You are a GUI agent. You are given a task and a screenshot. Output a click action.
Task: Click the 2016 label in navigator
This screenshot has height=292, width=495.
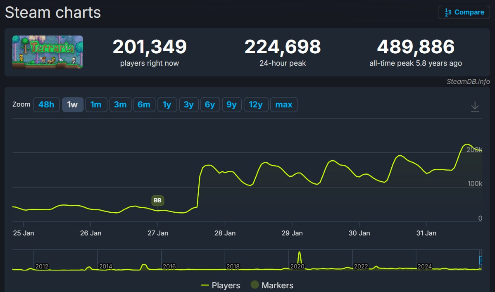click(169, 266)
